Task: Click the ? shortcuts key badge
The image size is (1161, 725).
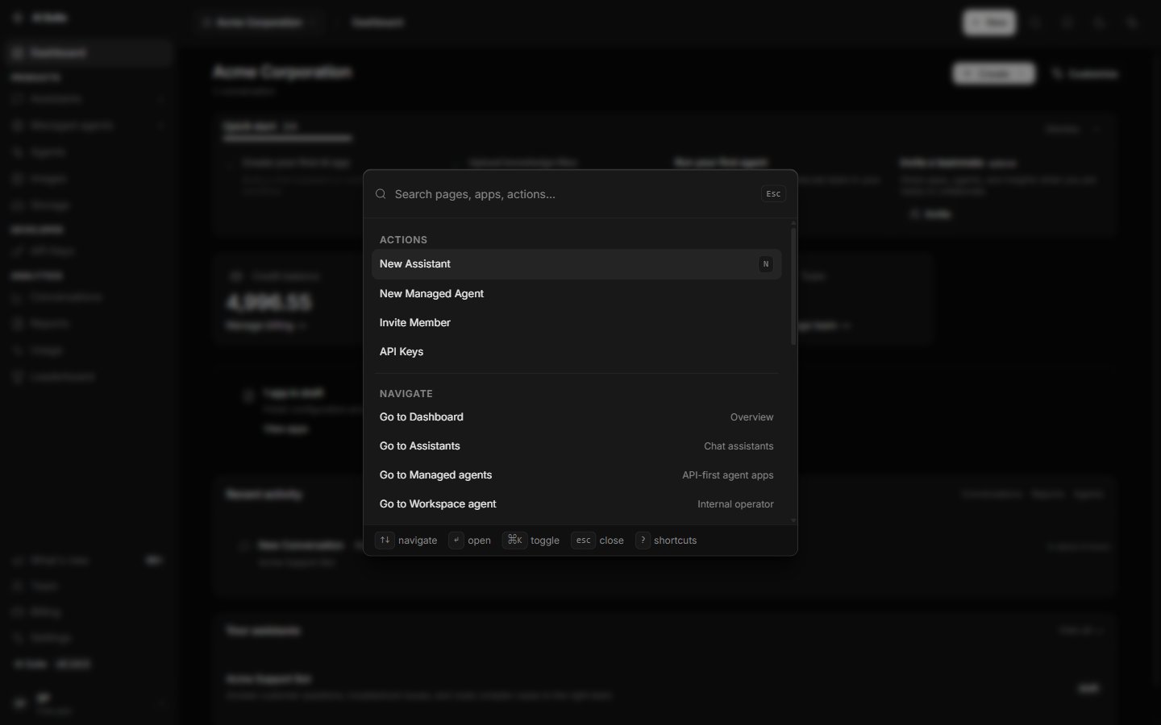Action: (x=643, y=541)
